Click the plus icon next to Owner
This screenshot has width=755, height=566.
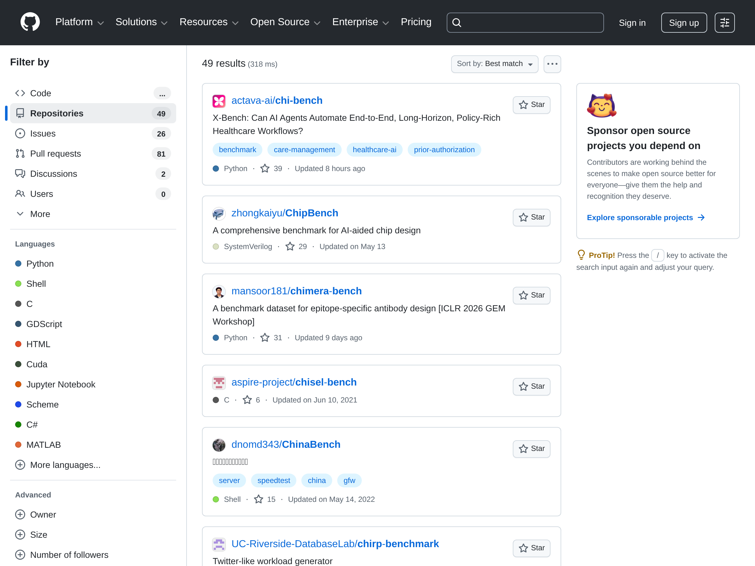[x=20, y=514]
